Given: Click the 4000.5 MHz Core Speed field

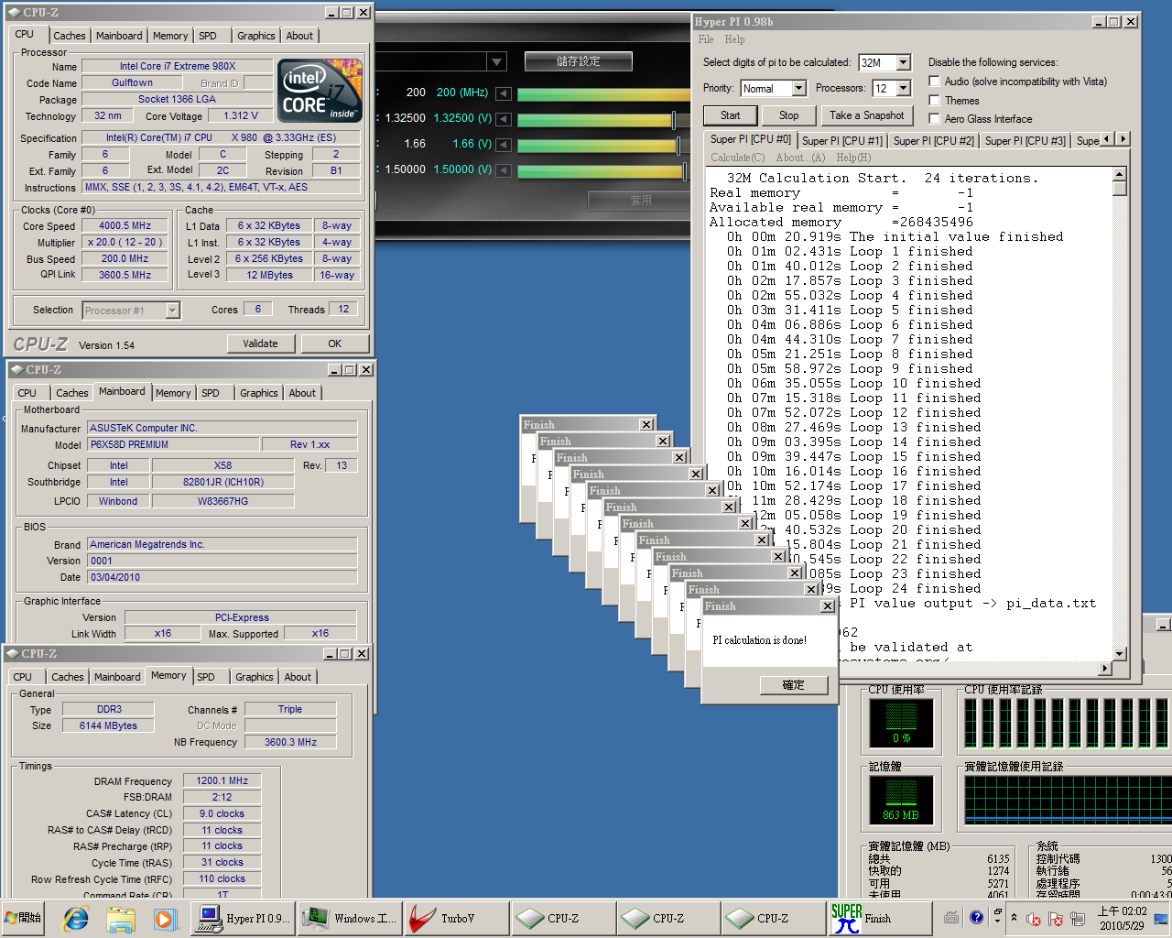Looking at the screenshot, I should tap(125, 225).
